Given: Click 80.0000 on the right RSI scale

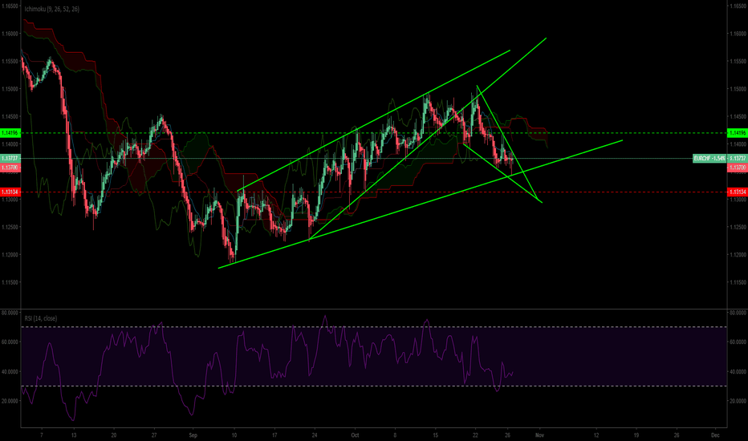Looking at the screenshot, I should pyautogui.click(x=737, y=313).
